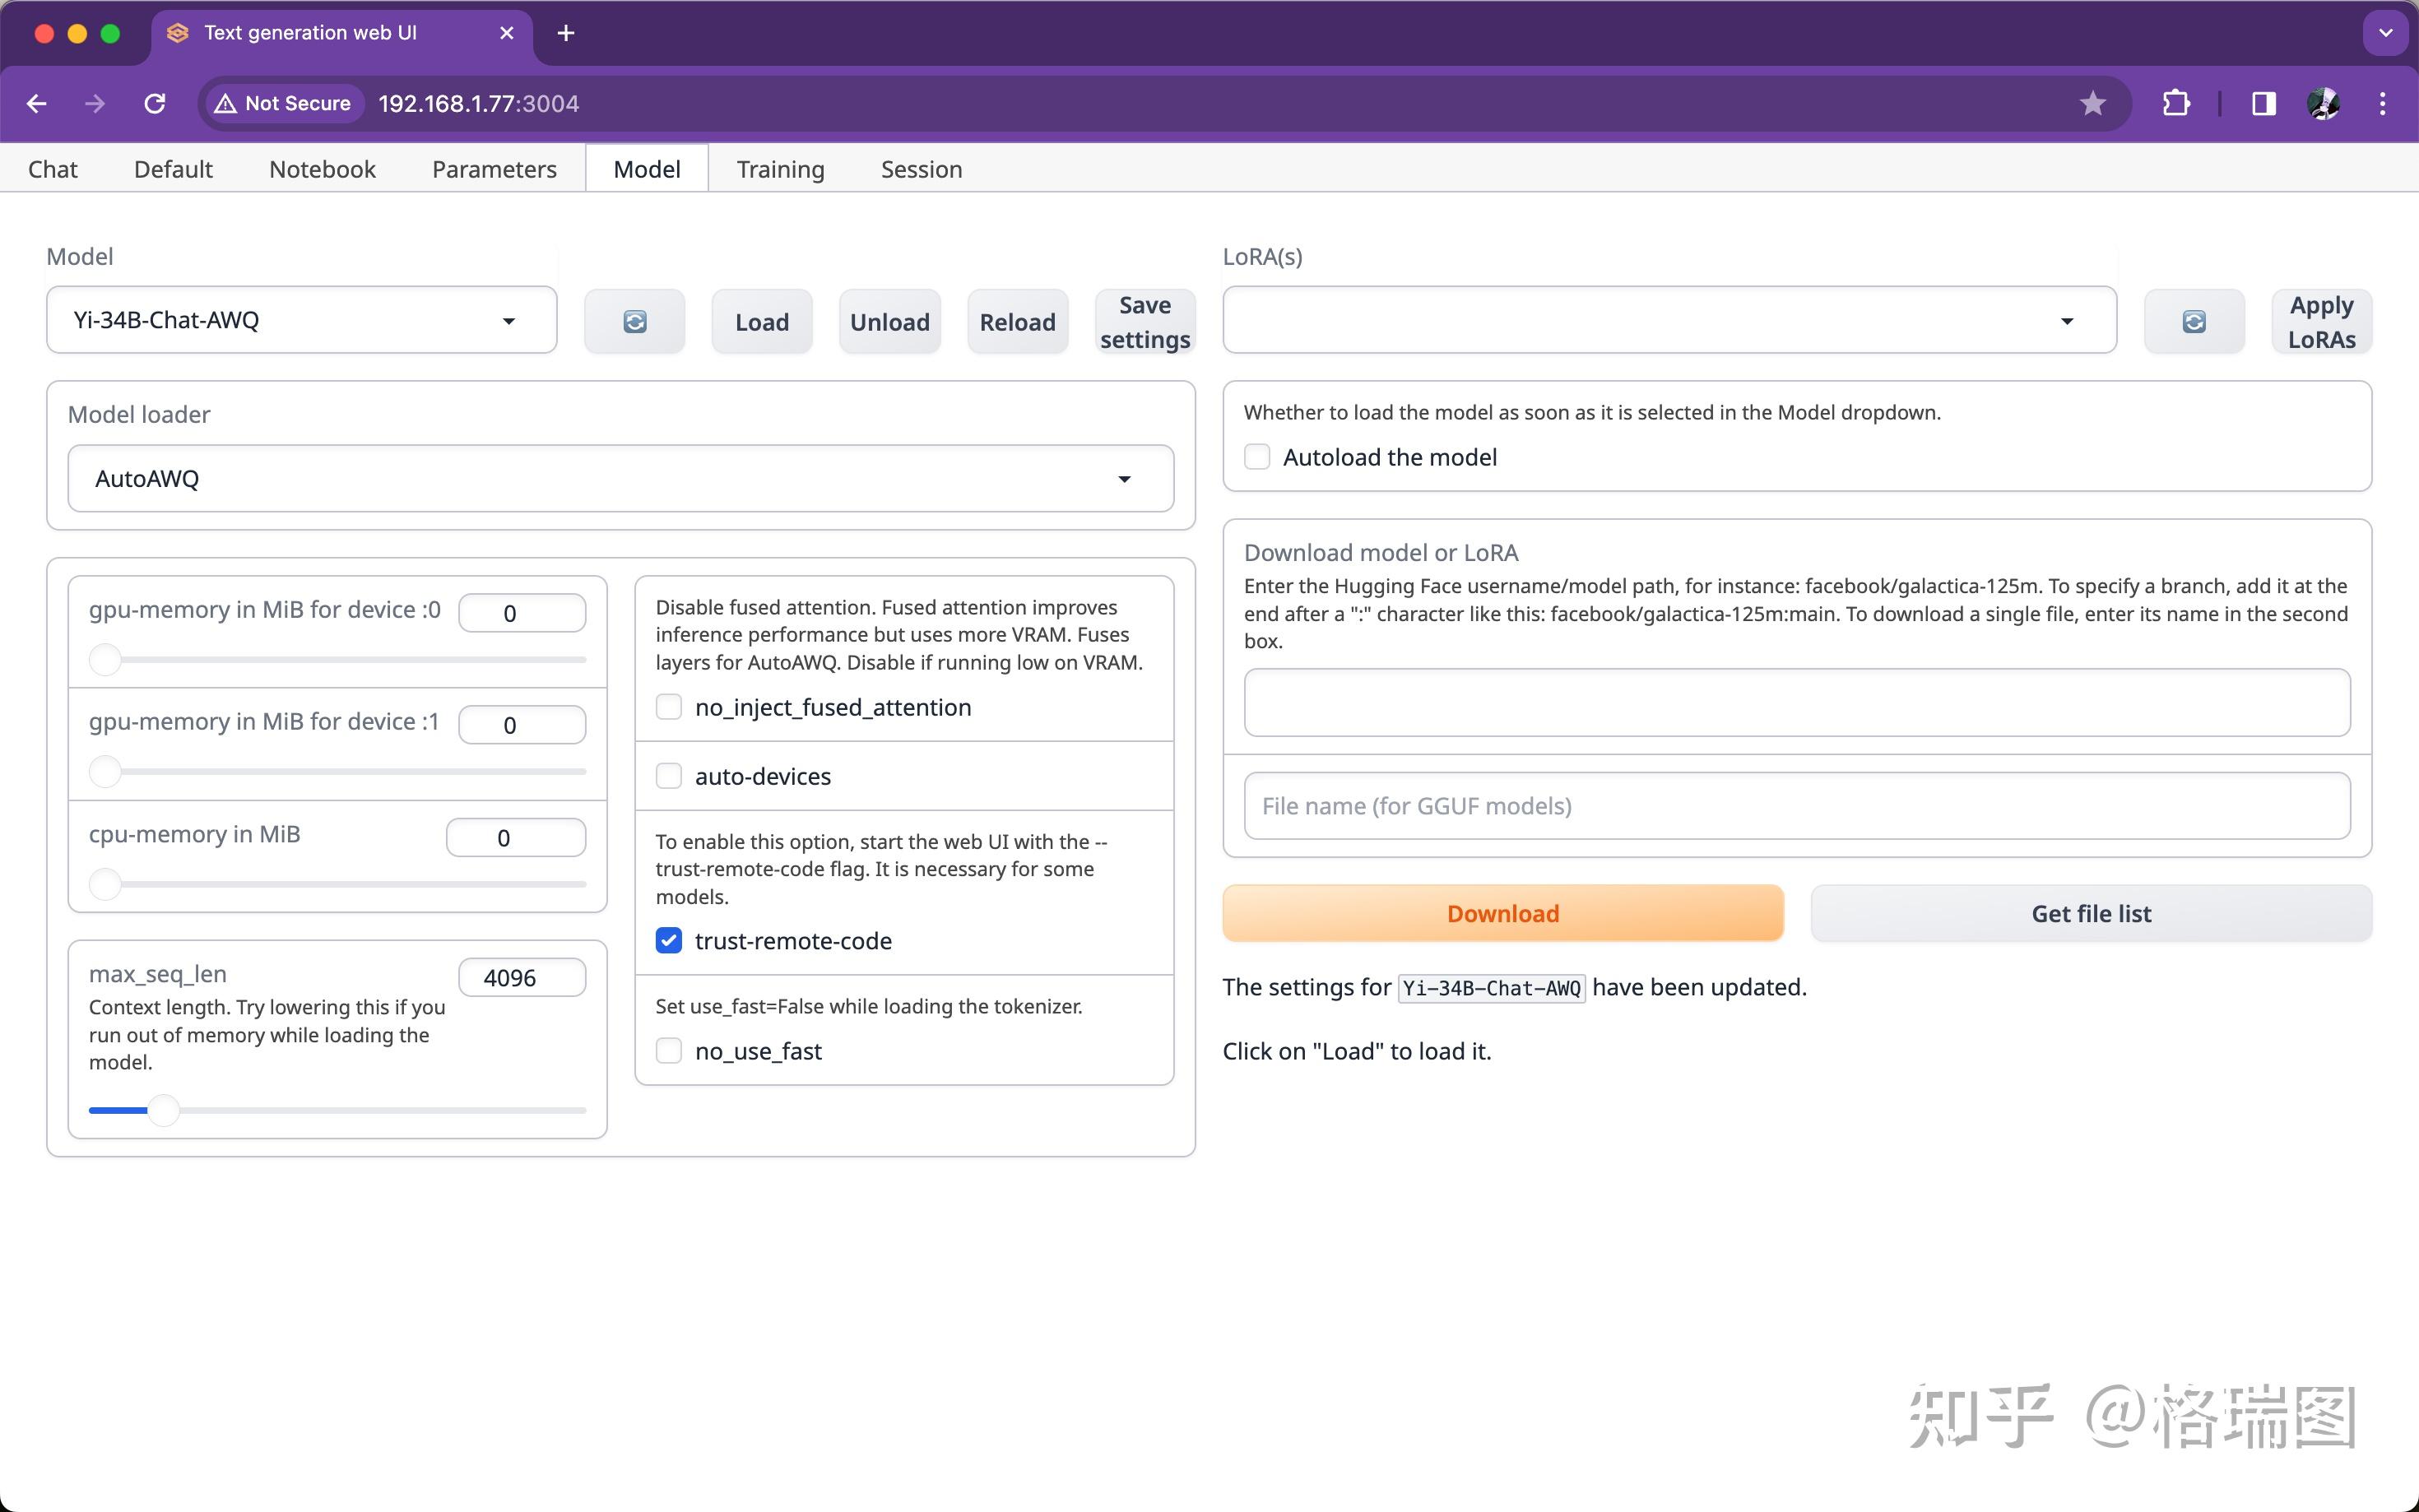The height and width of the screenshot is (1512, 2419).
Task: Open a new browser tab
Action: pyautogui.click(x=566, y=33)
